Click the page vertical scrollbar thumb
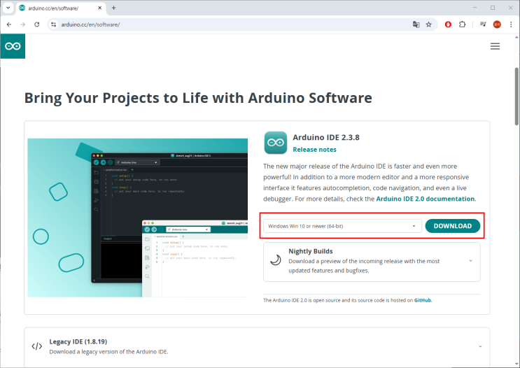 (x=517, y=96)
